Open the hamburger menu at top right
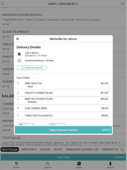Viewport: 127px width, 170px height. click(x=123, y=4)
